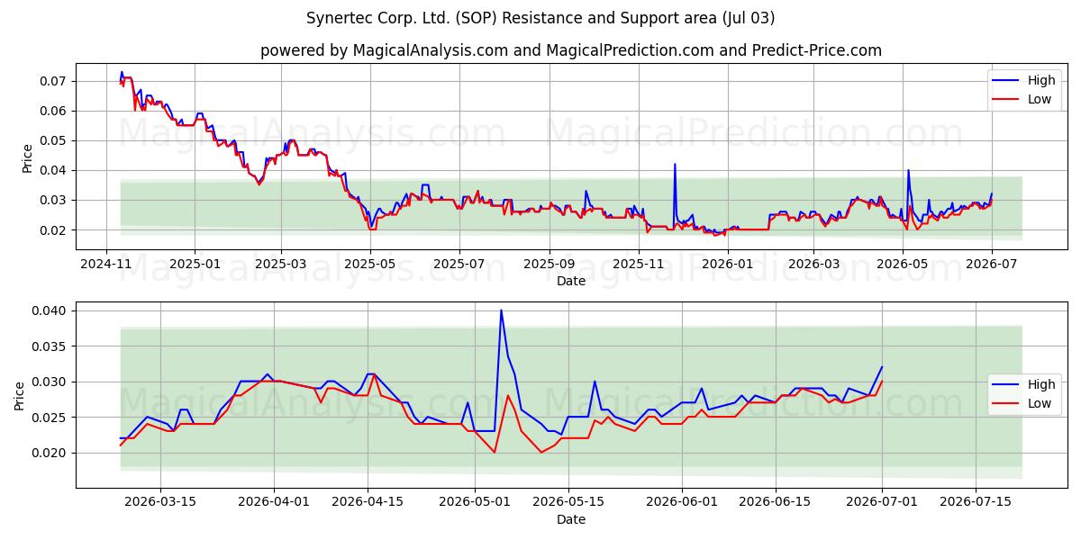1081x540 pixels.
Task: Click the 2026-03-15 date tick label
Action: pos(160,502)
